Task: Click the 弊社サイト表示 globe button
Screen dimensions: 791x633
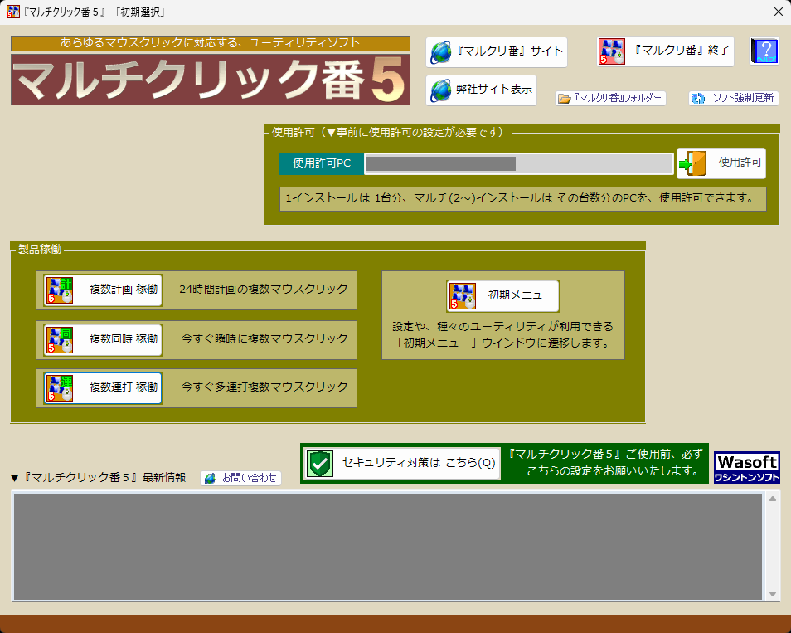Action: tap(481, 90)
